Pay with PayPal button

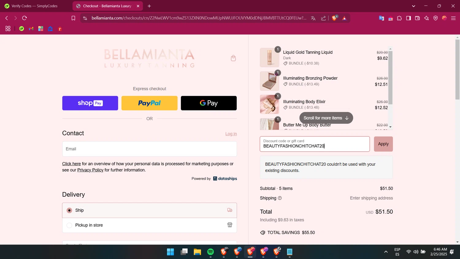coord(149,103)
